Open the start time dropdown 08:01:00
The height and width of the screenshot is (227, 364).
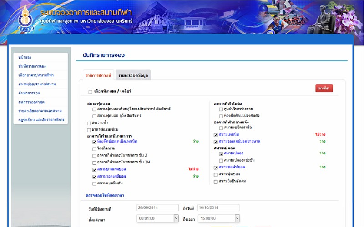tap(157, 218)
